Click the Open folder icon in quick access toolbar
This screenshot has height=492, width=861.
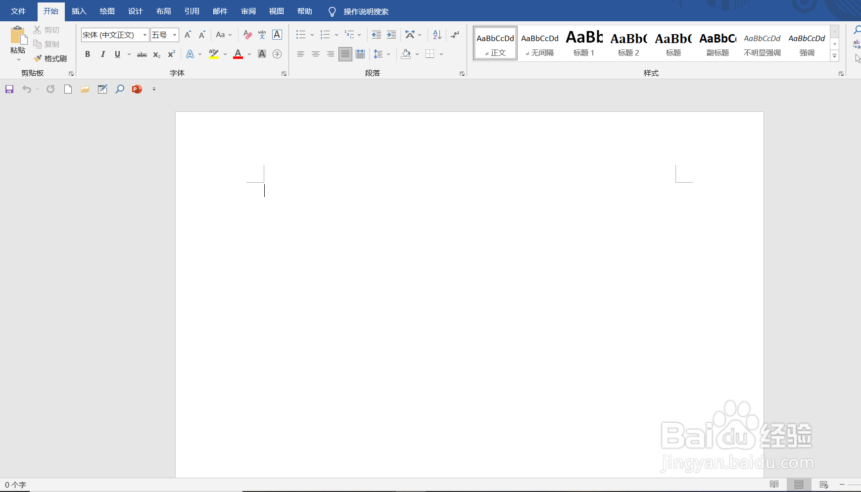[85, 89]
